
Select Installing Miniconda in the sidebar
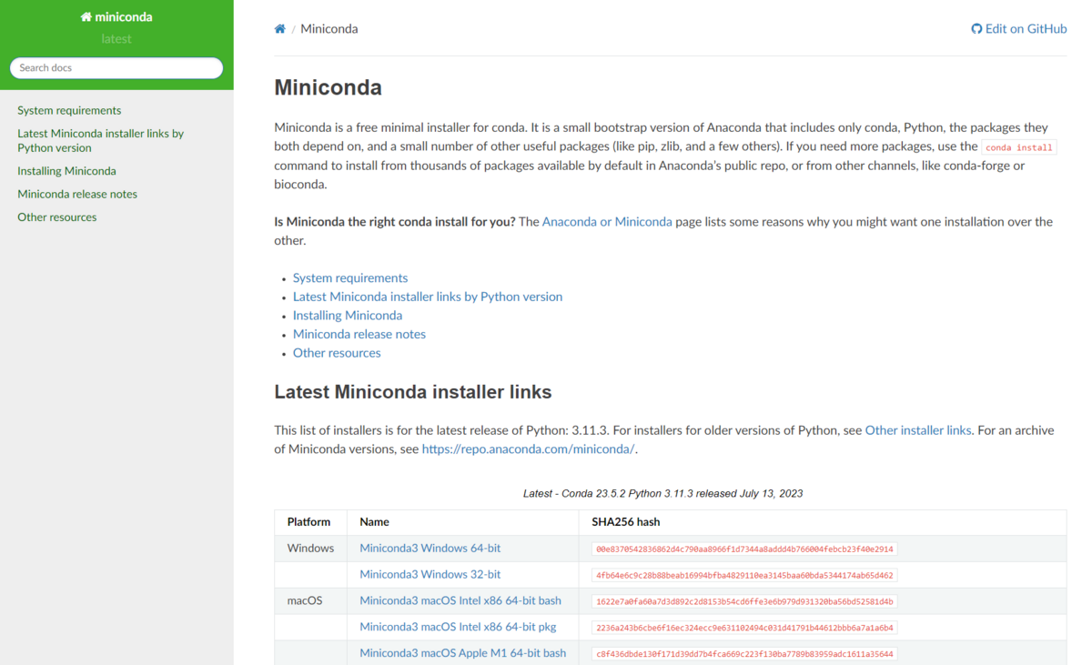[66, 171]
